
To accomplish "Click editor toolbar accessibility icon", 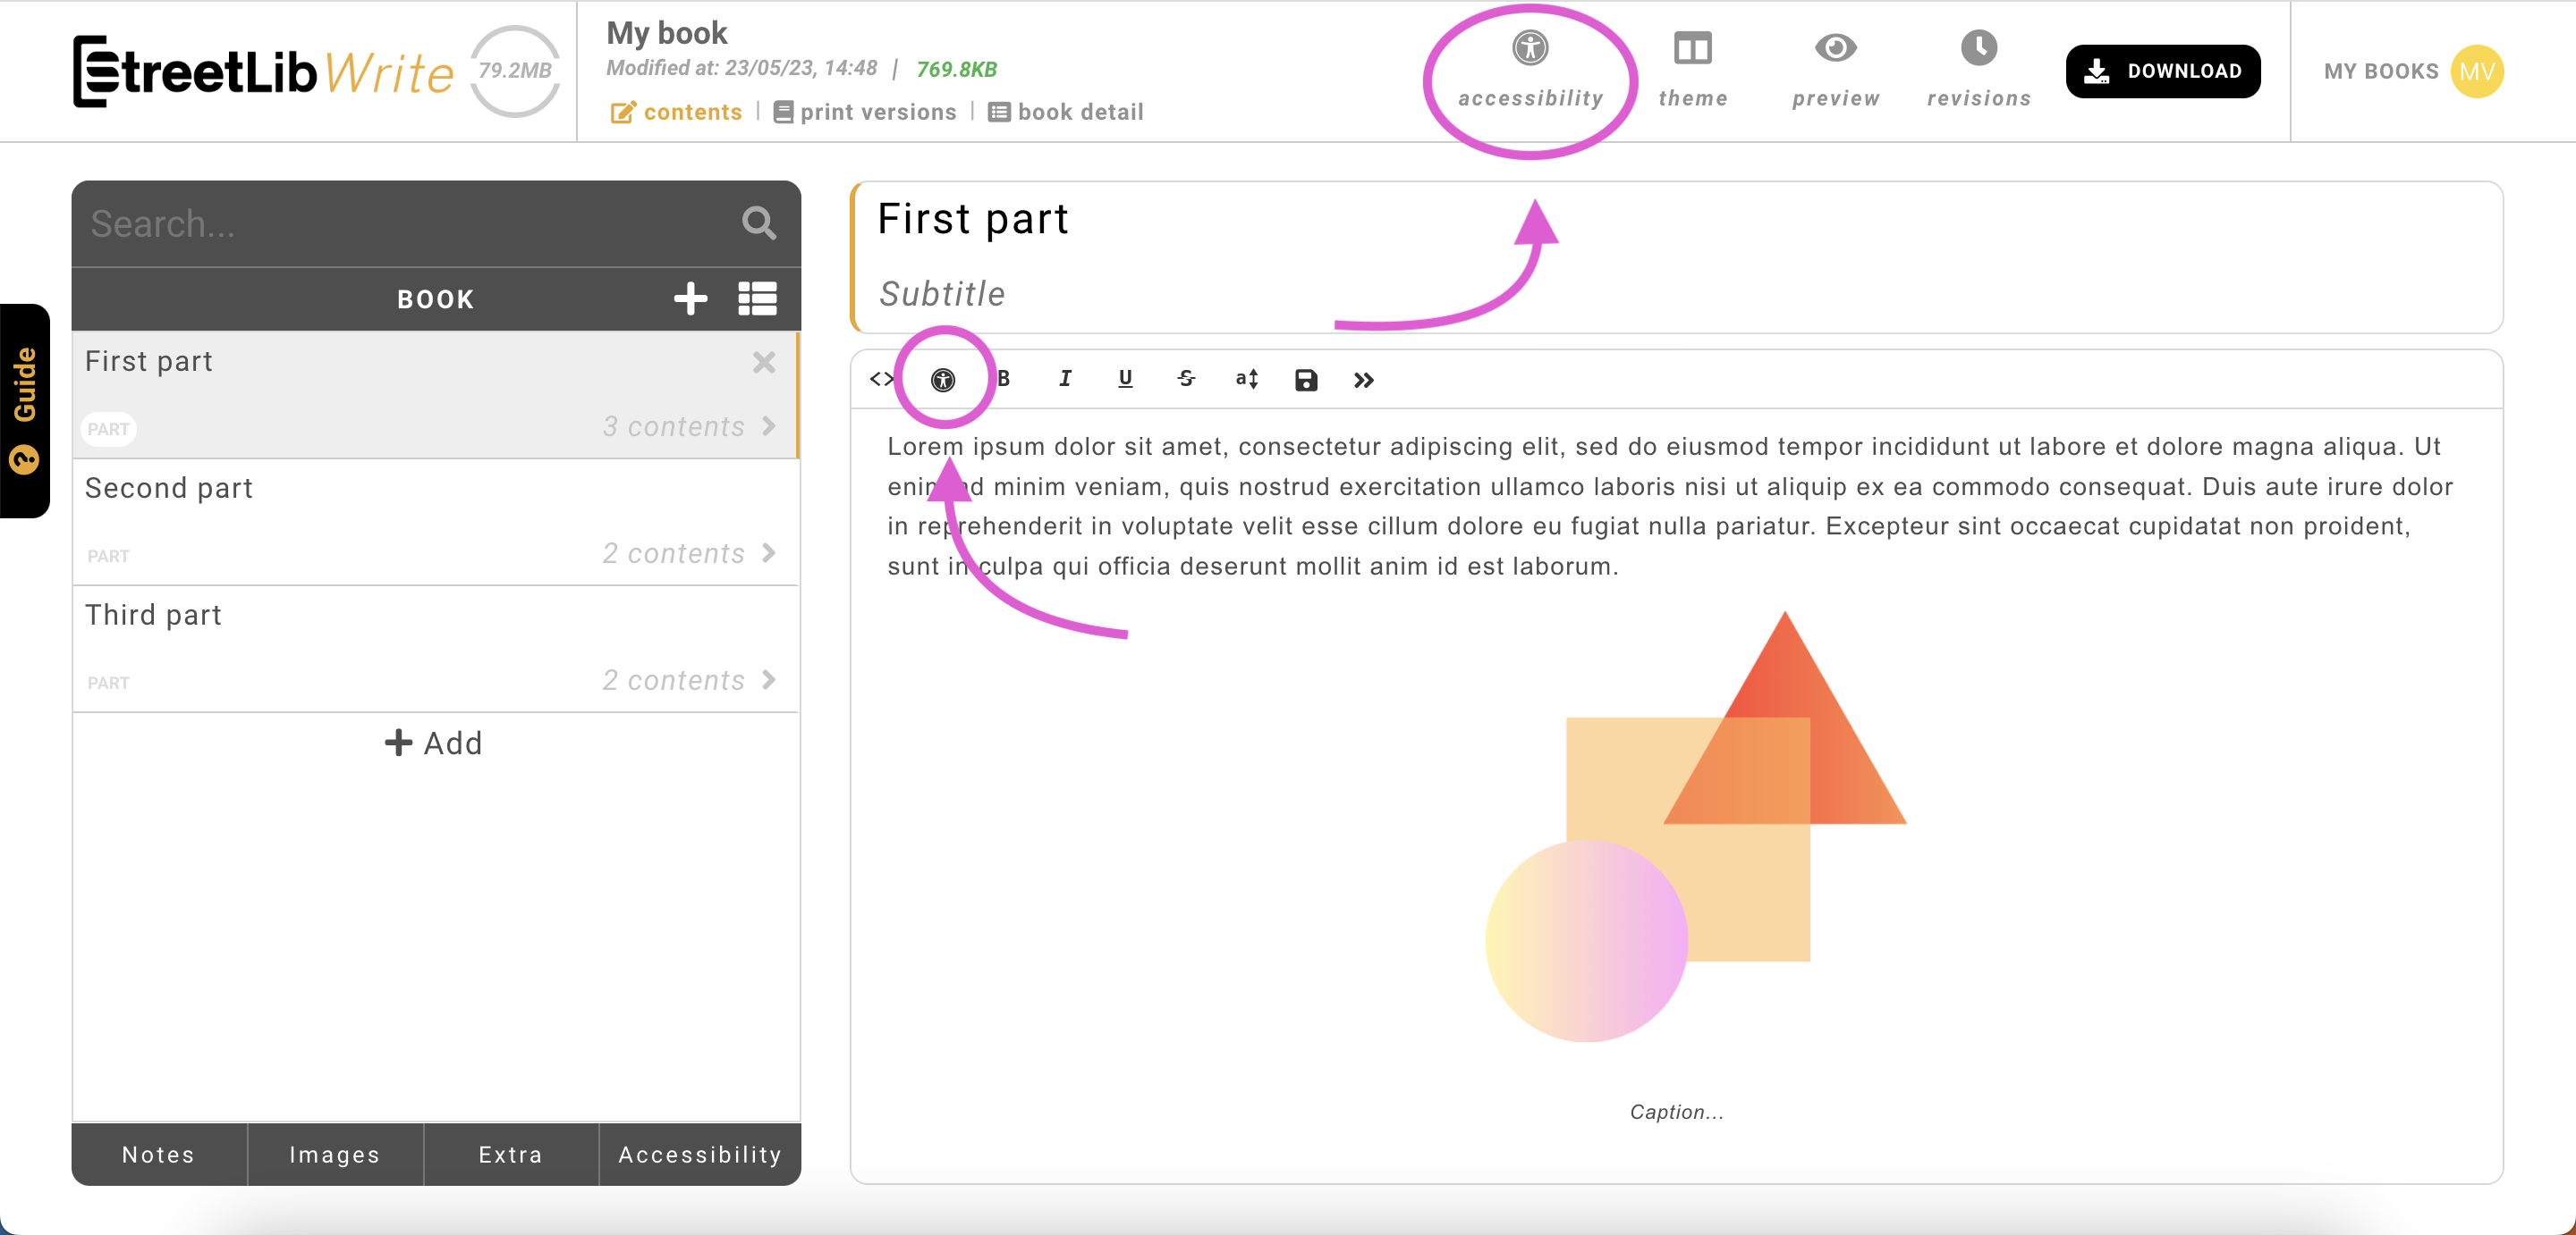I will tap(942, 380).
